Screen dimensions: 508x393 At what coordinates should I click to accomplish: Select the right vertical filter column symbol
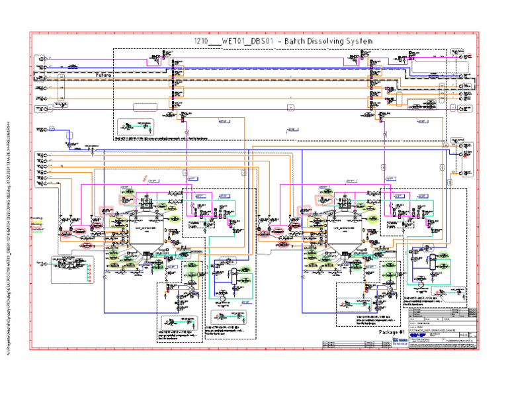433,263
